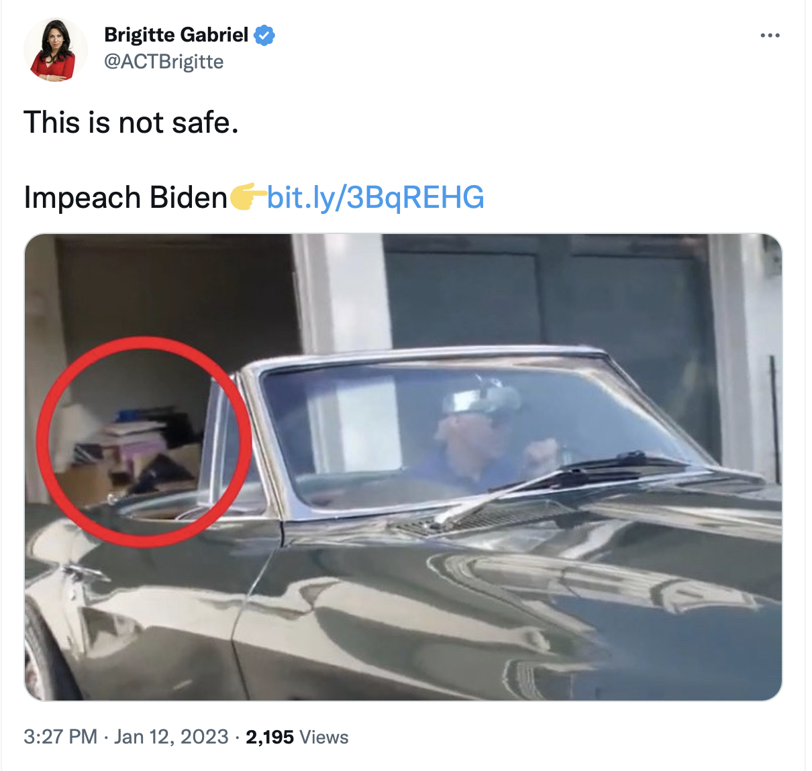Open the bit.ly/3BqREHG link

point(375,197)
